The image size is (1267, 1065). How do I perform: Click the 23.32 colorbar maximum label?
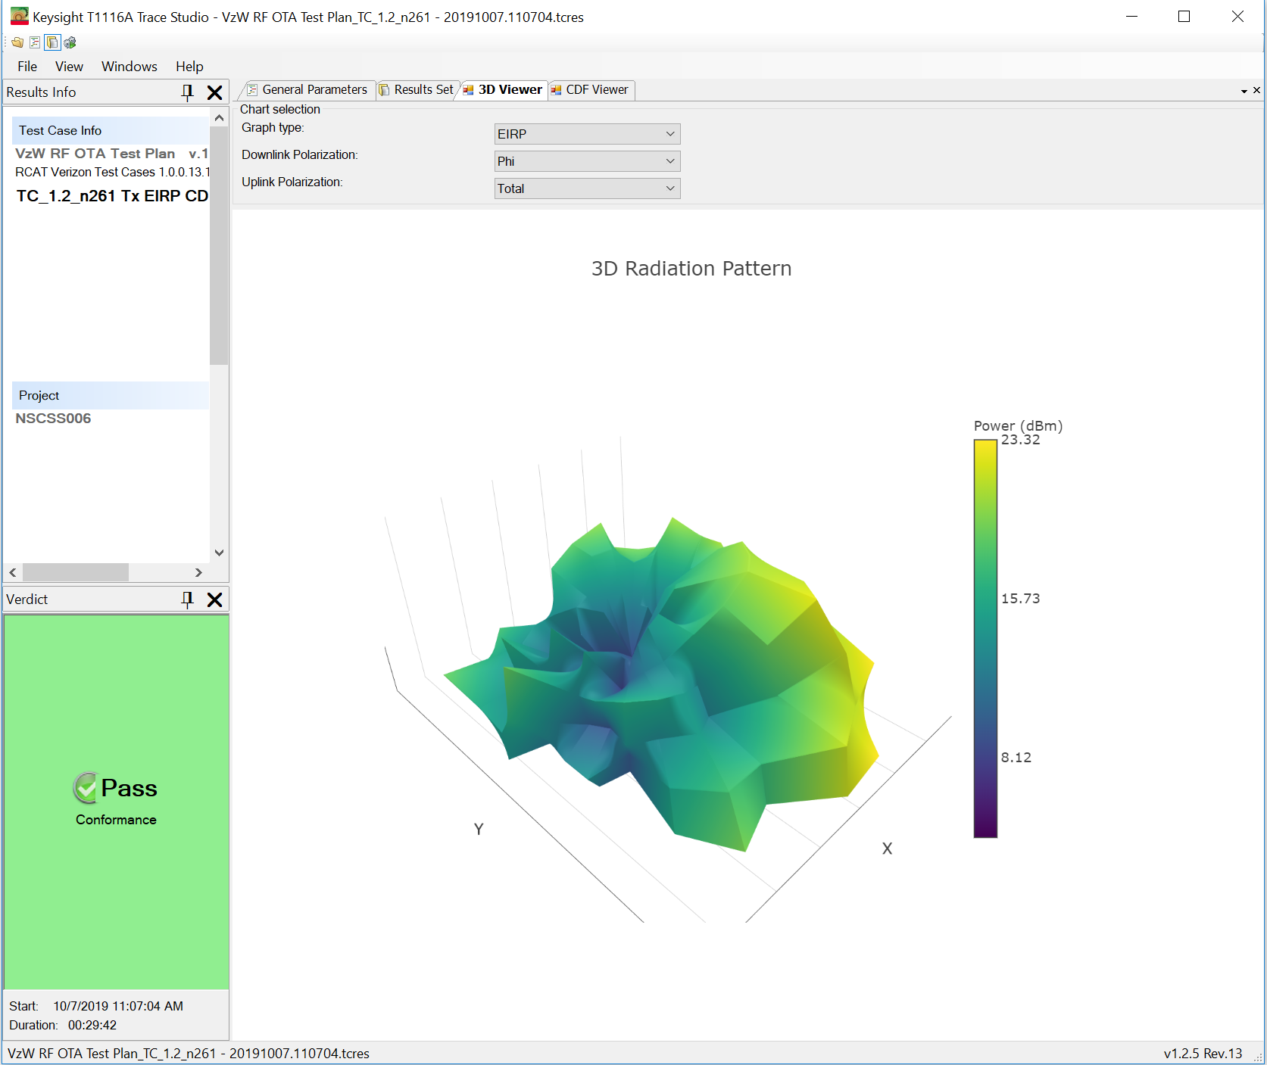coord(1021,440)
